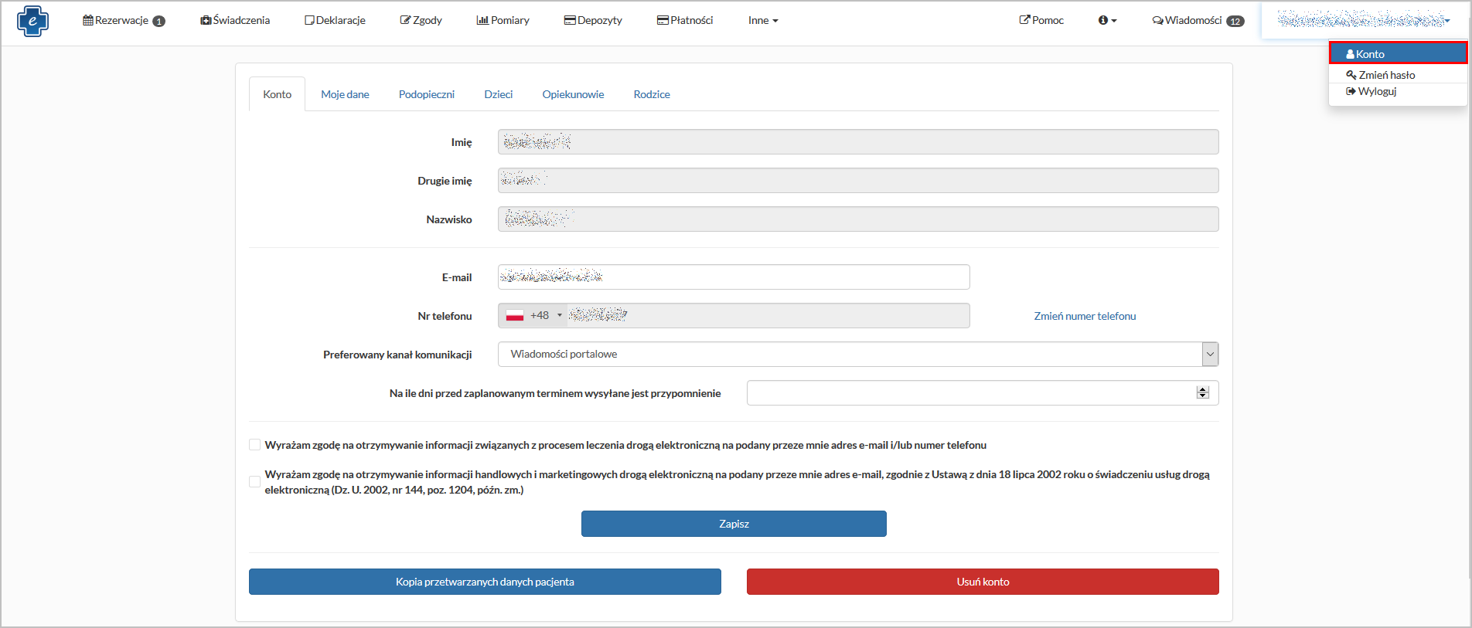Click the e-portal cross logo icon

(x=32, y=21)
